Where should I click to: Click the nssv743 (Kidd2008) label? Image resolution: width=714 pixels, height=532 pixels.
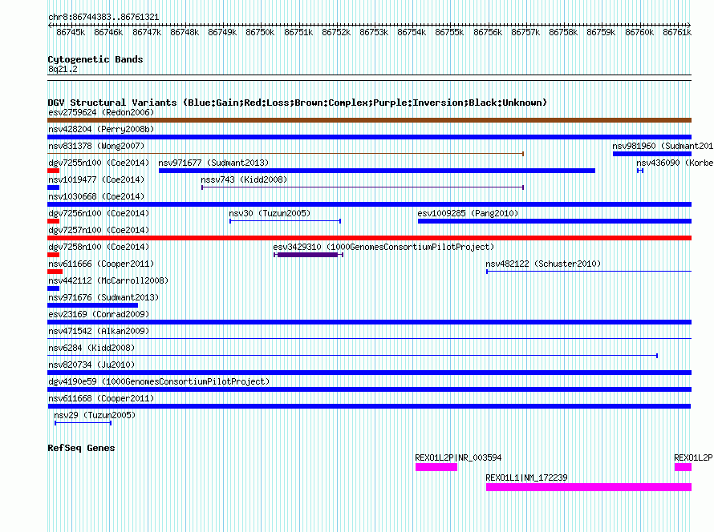pos(244,179)
